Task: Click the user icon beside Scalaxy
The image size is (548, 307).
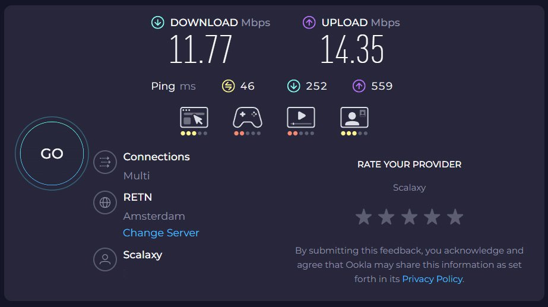Action: [x=105, y=259]
